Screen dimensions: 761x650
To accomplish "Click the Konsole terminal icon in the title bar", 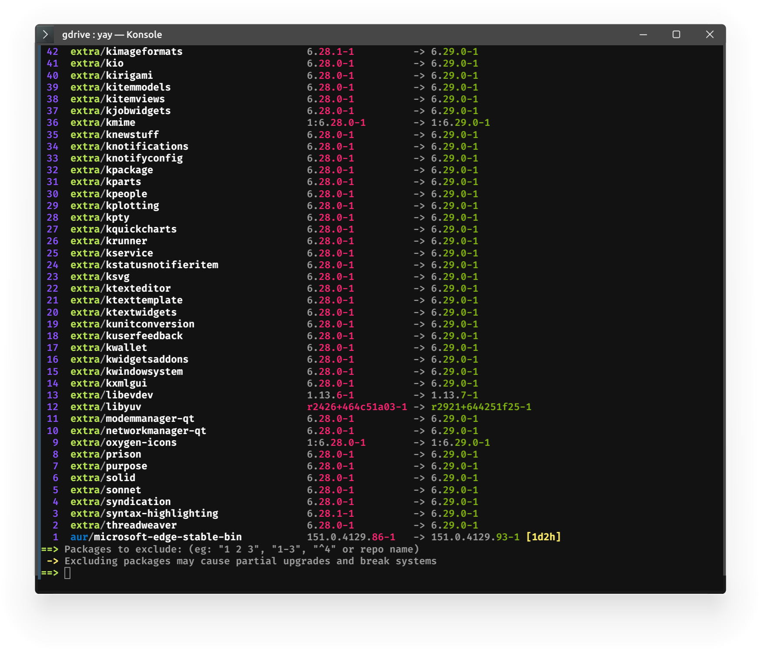I will pyautogui.click(x=45, y=34).
